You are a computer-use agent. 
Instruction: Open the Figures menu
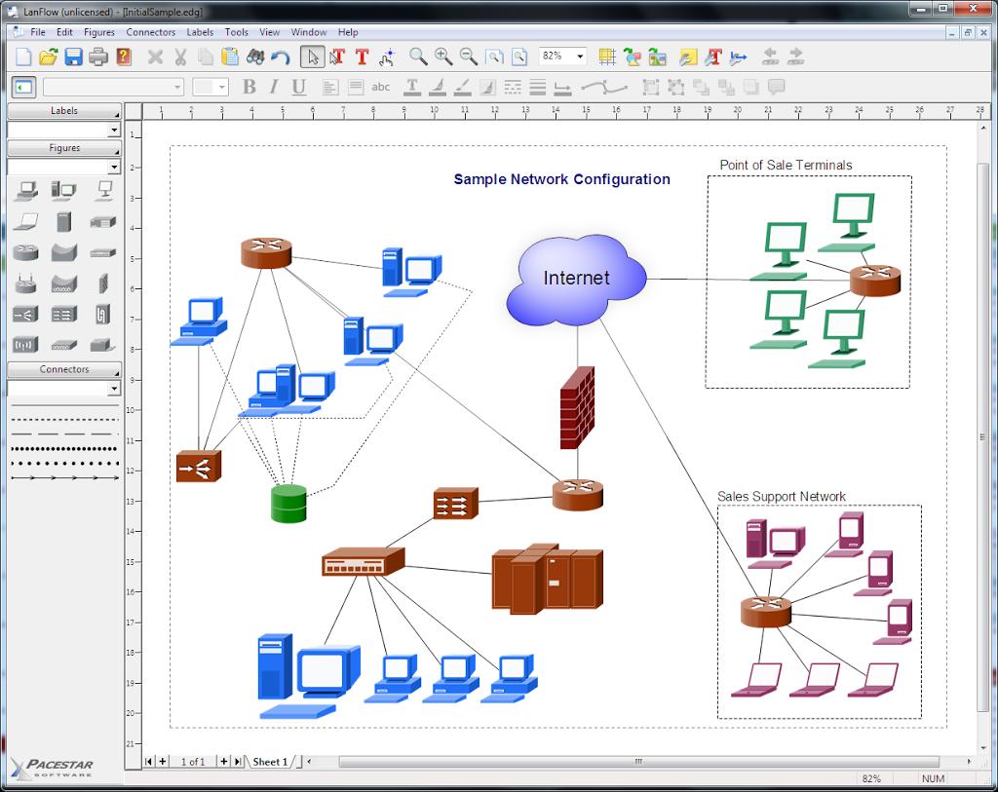pyautogui.click(x=99, y=32)
